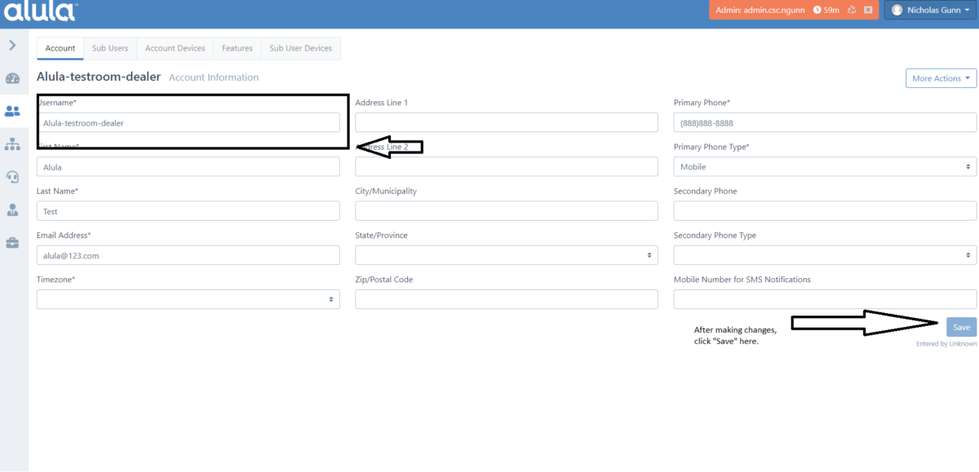Expand the State/Province dropdown
Image resolution: width=979 pixels, height=472 pixels.
point(507,254)
